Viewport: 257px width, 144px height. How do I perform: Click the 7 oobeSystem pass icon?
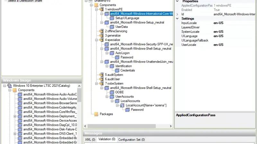pos(102,84)
